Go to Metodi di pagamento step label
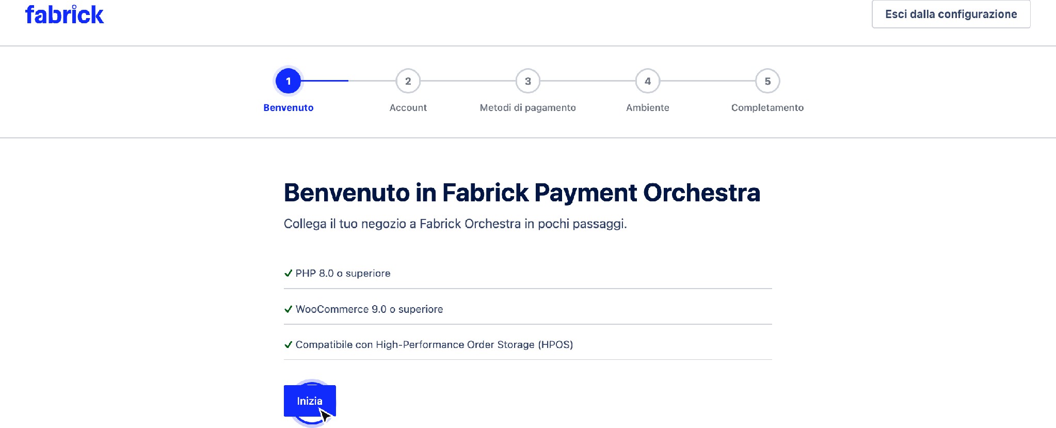The image size is (1056, 428). point(528,107)
